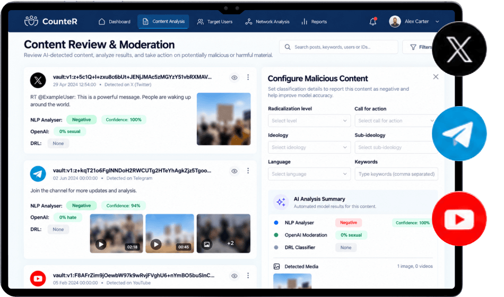Click the large YouTube social badge
The image size is (504, 297).
tap(459, 219)
